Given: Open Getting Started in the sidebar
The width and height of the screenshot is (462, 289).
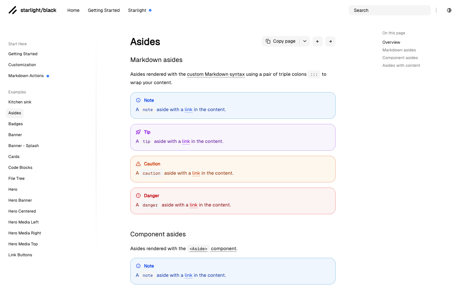Looking at the screenshot, I should (x=23, y=54).
